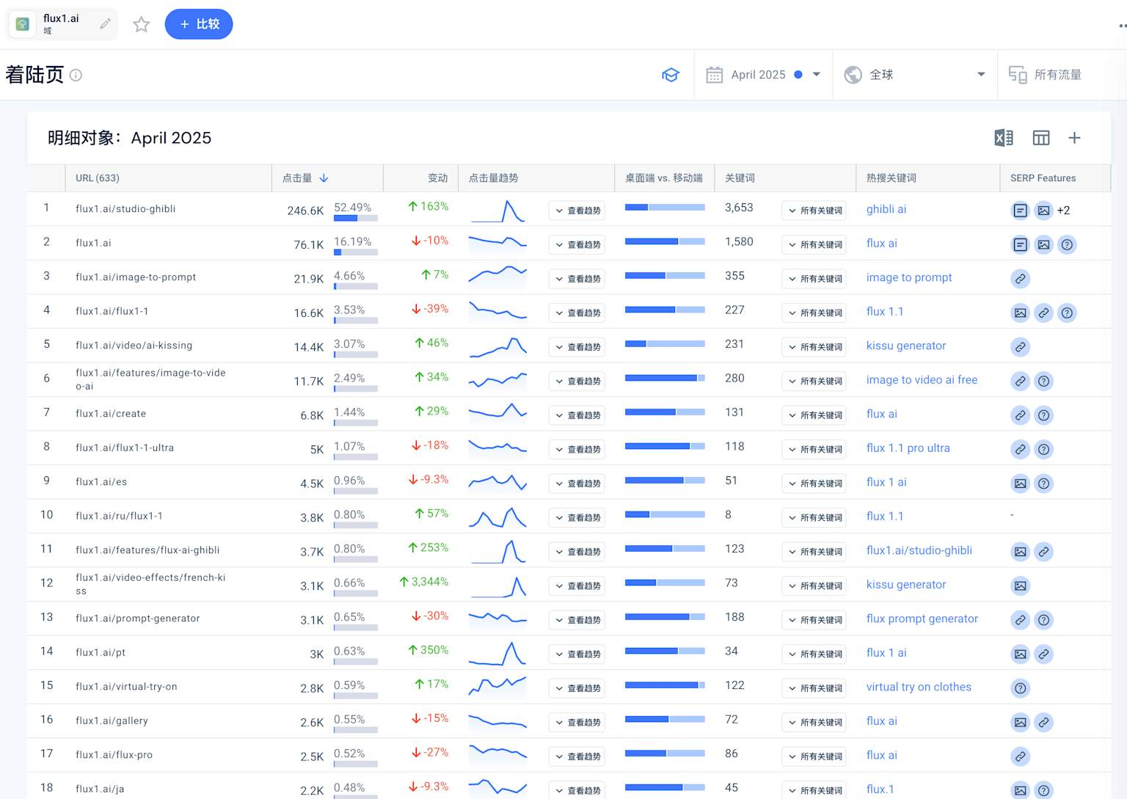1127x799 pixels.
Task: Click link icon in flux1.ai/flux1-1 row
Action: point(1043,313)
